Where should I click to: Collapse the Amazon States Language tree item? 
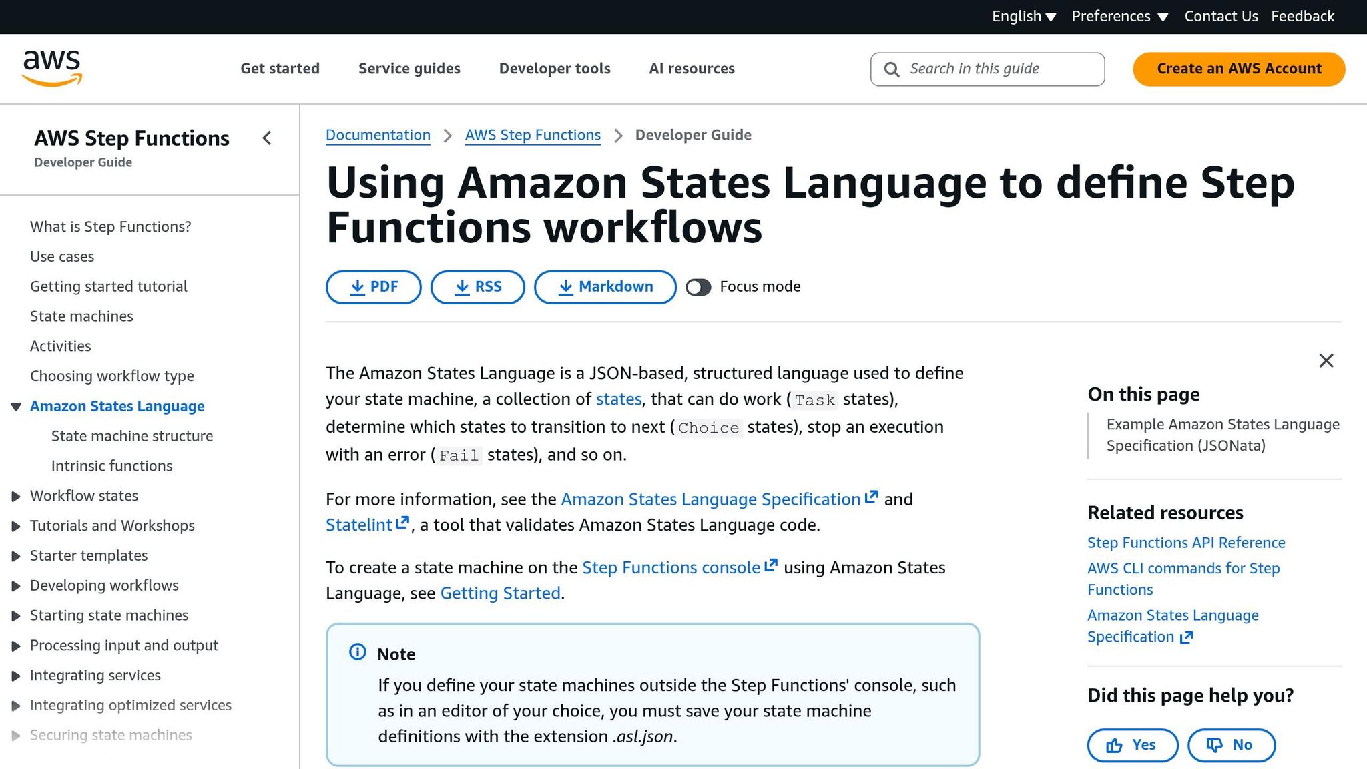coord(16,407)
